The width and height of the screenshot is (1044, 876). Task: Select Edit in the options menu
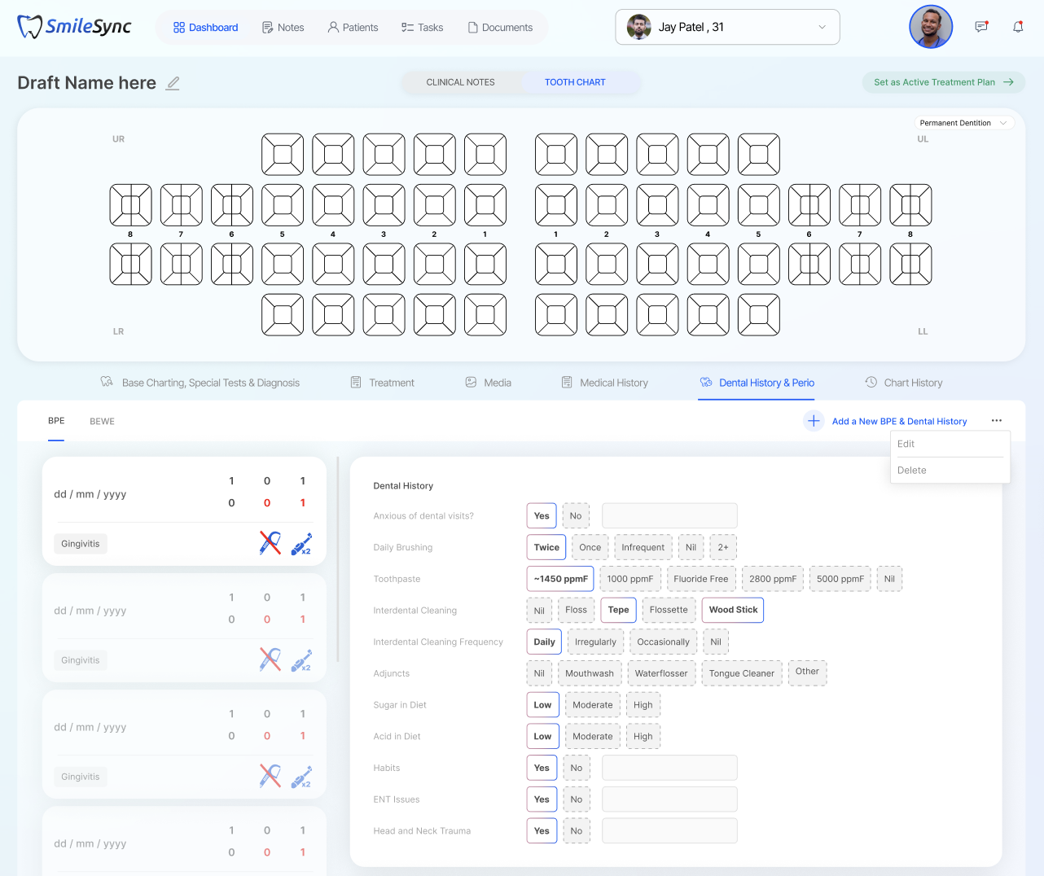pos(906,445)
